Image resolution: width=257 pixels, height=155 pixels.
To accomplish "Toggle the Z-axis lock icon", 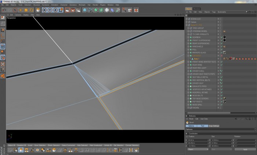I will pyautogui.click(x=55, y=10).
